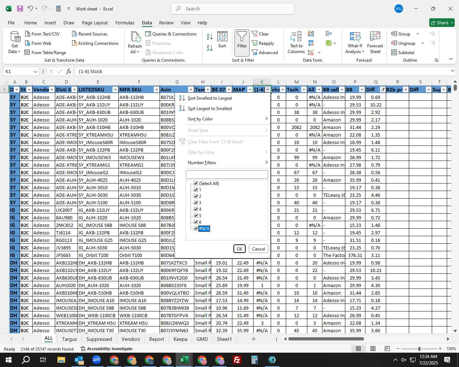Viewport: 459px width, 367px height.
Task: Collapse the ribbon chevron
Action: [451, 59]
